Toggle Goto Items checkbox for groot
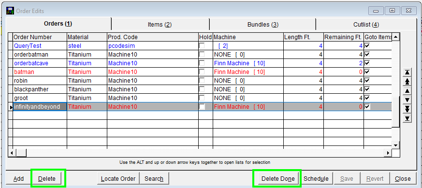This screenshot has height=188, width=422. [x=367, y=98]
